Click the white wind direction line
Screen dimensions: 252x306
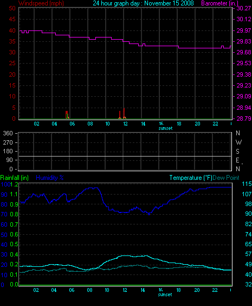125,156
